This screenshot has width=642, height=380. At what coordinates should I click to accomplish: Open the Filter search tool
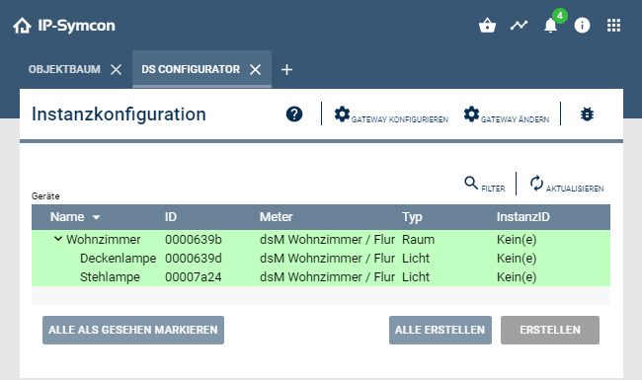click(484, 184)
